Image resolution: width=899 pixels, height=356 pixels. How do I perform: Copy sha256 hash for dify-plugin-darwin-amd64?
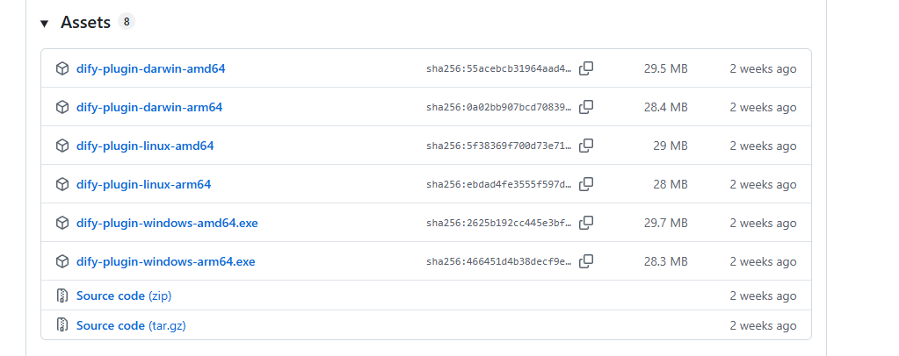586,68
